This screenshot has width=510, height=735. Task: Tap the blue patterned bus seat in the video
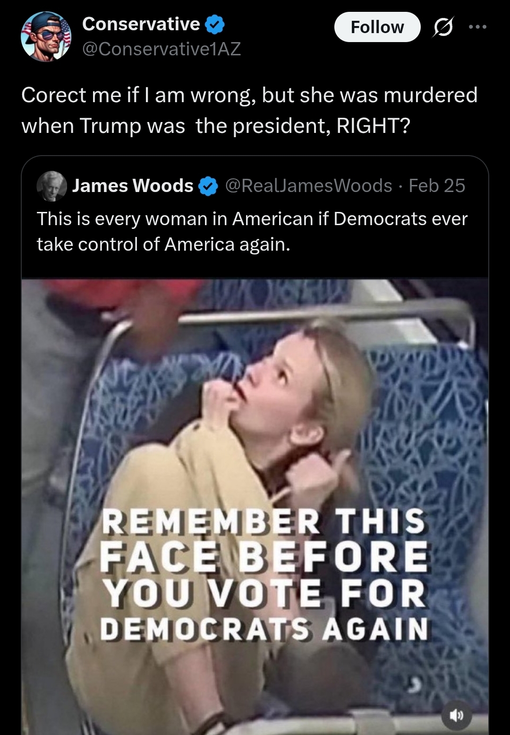click(425, 426)
